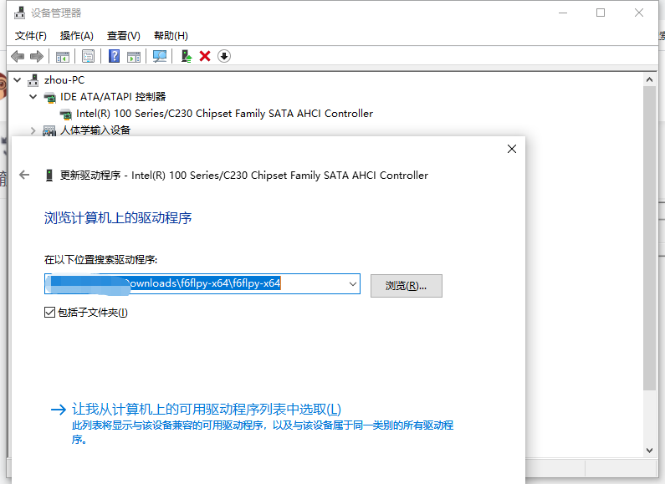Open the Properties toolbar icon
This screenshot has width=665, height=484.
(x=88, y=56)
